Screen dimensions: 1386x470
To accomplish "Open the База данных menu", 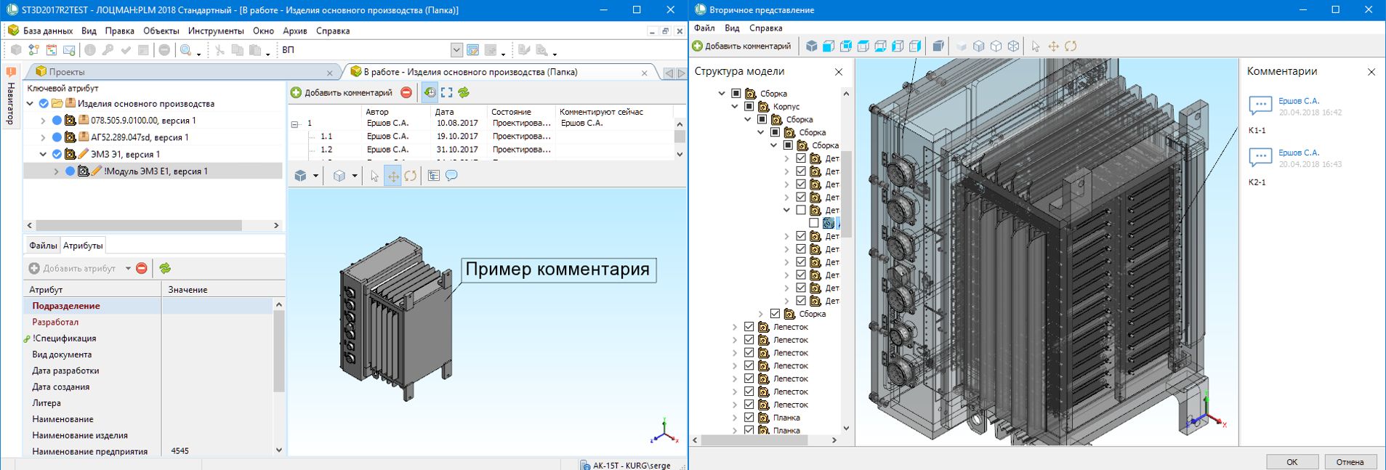I will point(48,31).
